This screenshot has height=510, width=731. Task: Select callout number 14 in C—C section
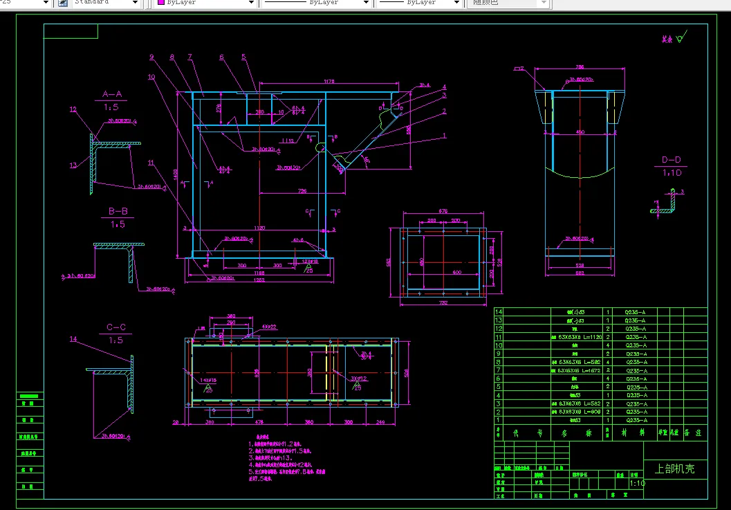(73, 339)
